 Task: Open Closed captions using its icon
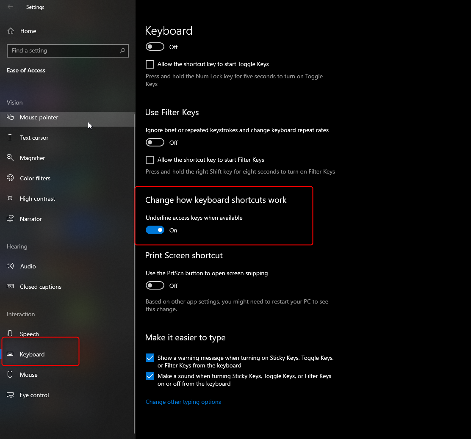[10, 286]
